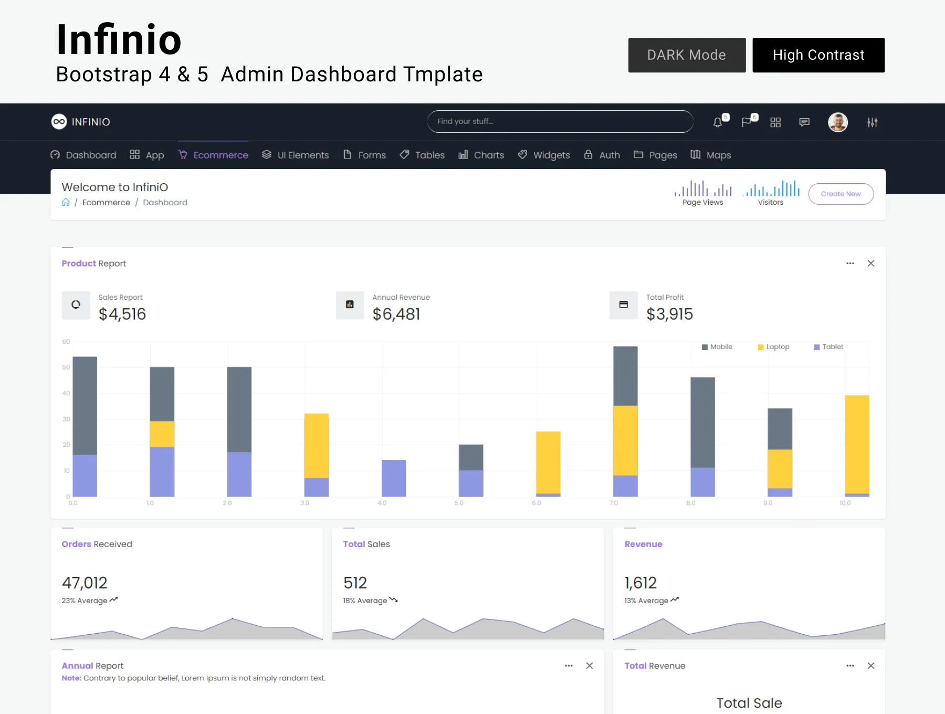Screen dimensions: 945x714
Task: Open the chat messages icon
Action: [x=804, y=122]
